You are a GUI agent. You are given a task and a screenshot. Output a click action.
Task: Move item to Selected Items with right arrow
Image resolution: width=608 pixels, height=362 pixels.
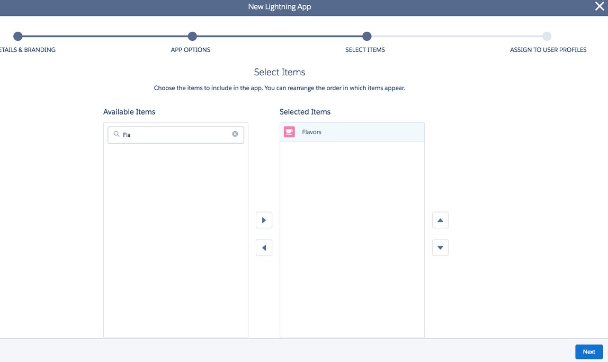click(264, 220)
